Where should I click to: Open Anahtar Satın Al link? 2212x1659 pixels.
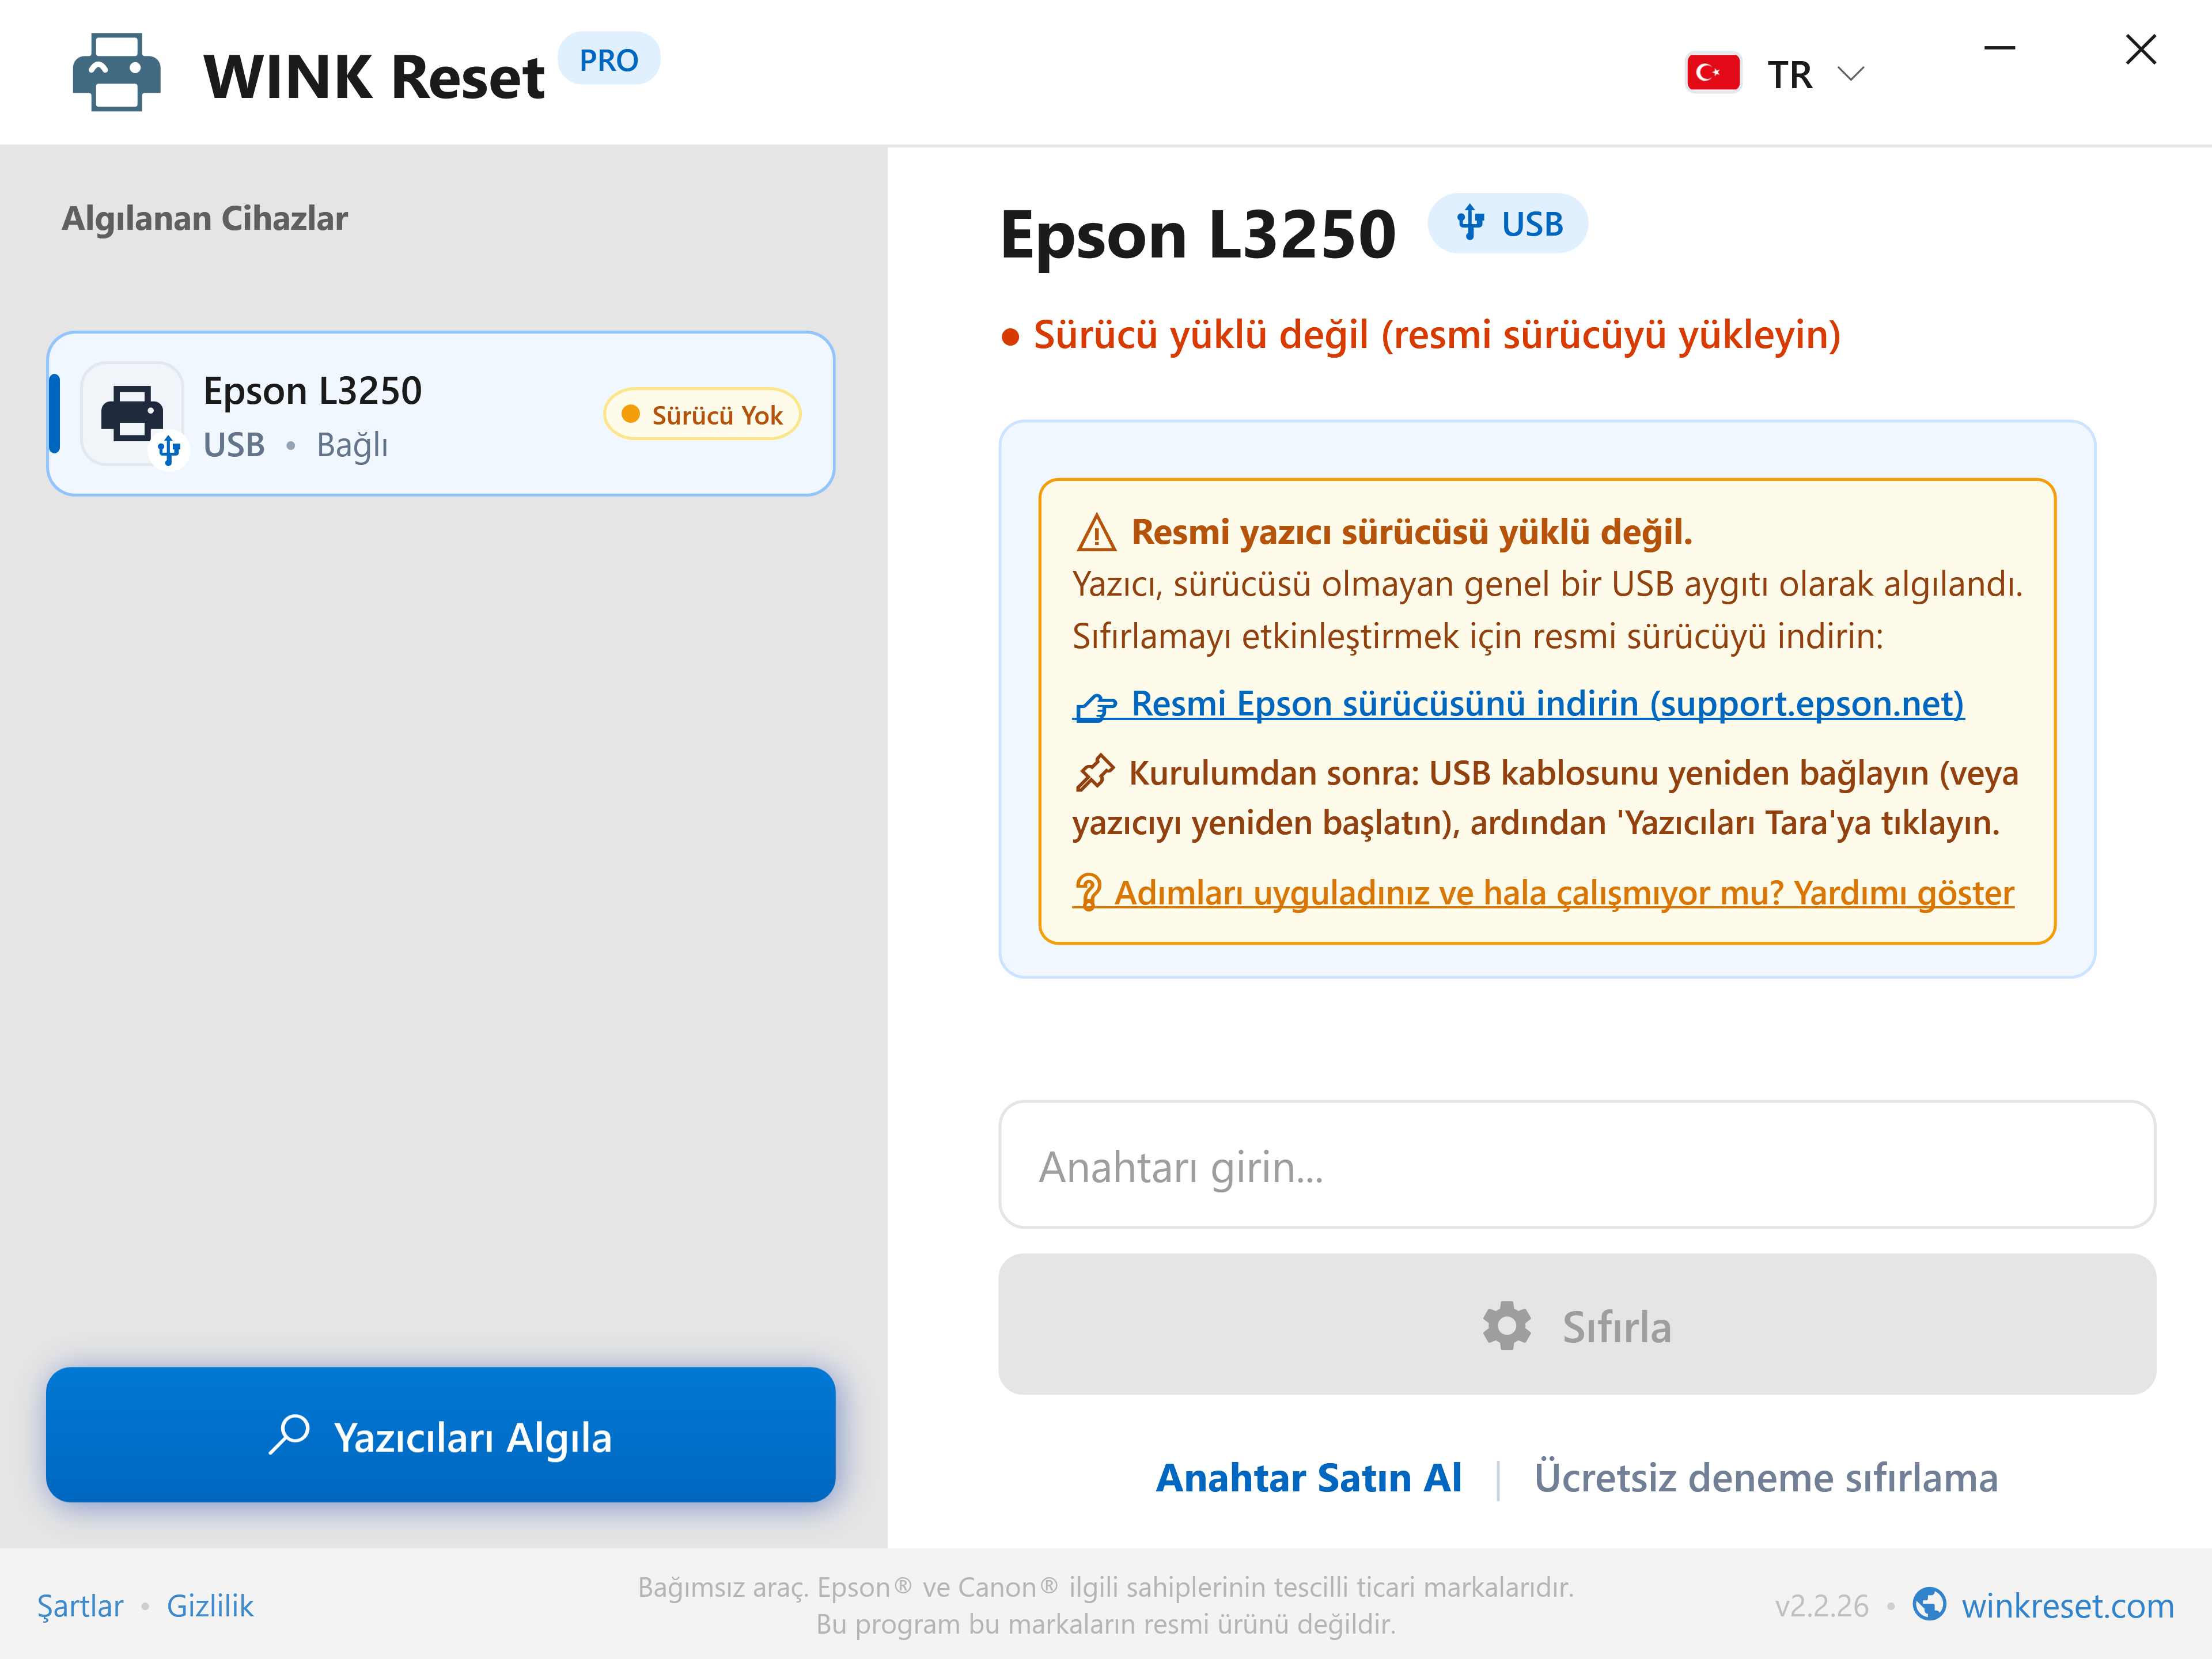[1308, 1478]
